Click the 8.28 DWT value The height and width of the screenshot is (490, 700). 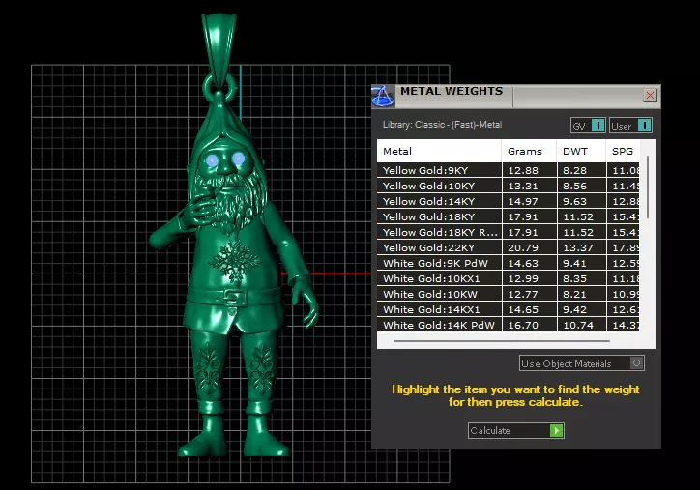574,170
